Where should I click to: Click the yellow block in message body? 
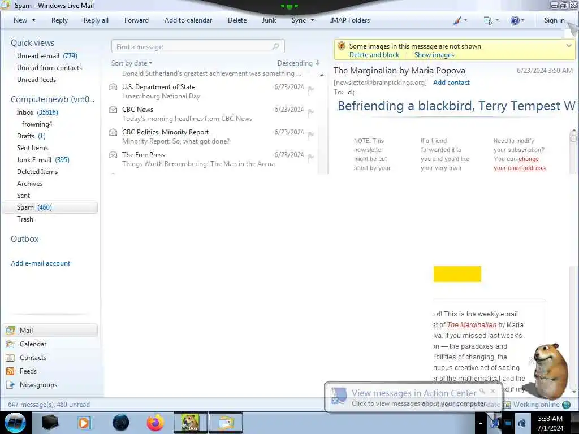[457, 274]
